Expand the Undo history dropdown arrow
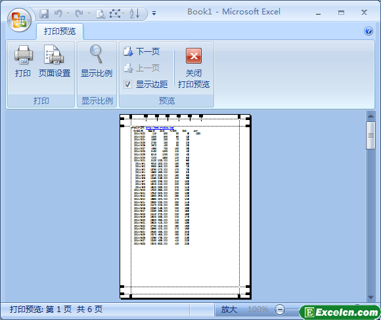 pyautogui.click(x=68, y=14)
